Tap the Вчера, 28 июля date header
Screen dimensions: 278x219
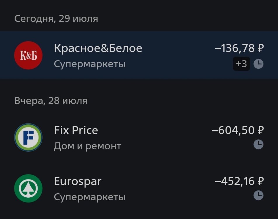[x=51, y=101]
